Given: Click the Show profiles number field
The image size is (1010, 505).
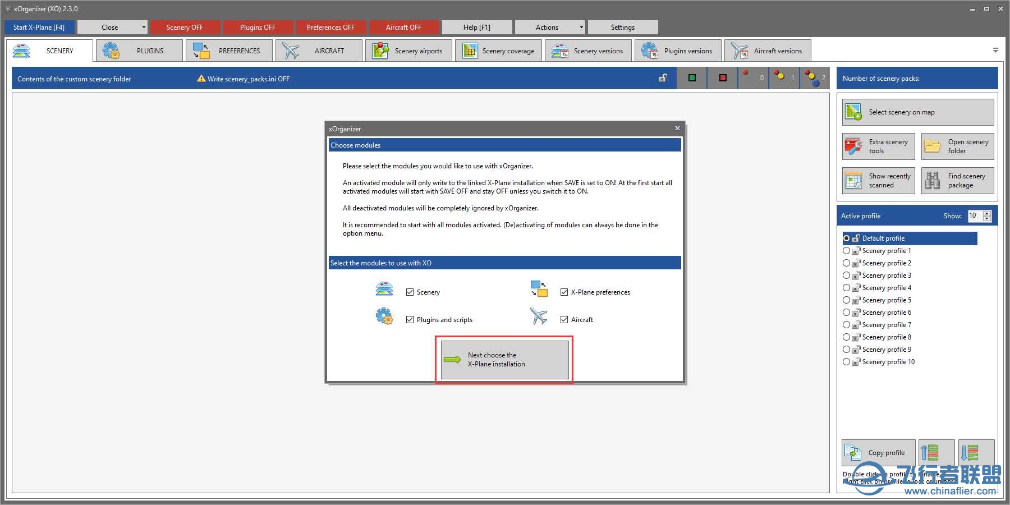Looking at the screenshot, I should coord(975,216).
